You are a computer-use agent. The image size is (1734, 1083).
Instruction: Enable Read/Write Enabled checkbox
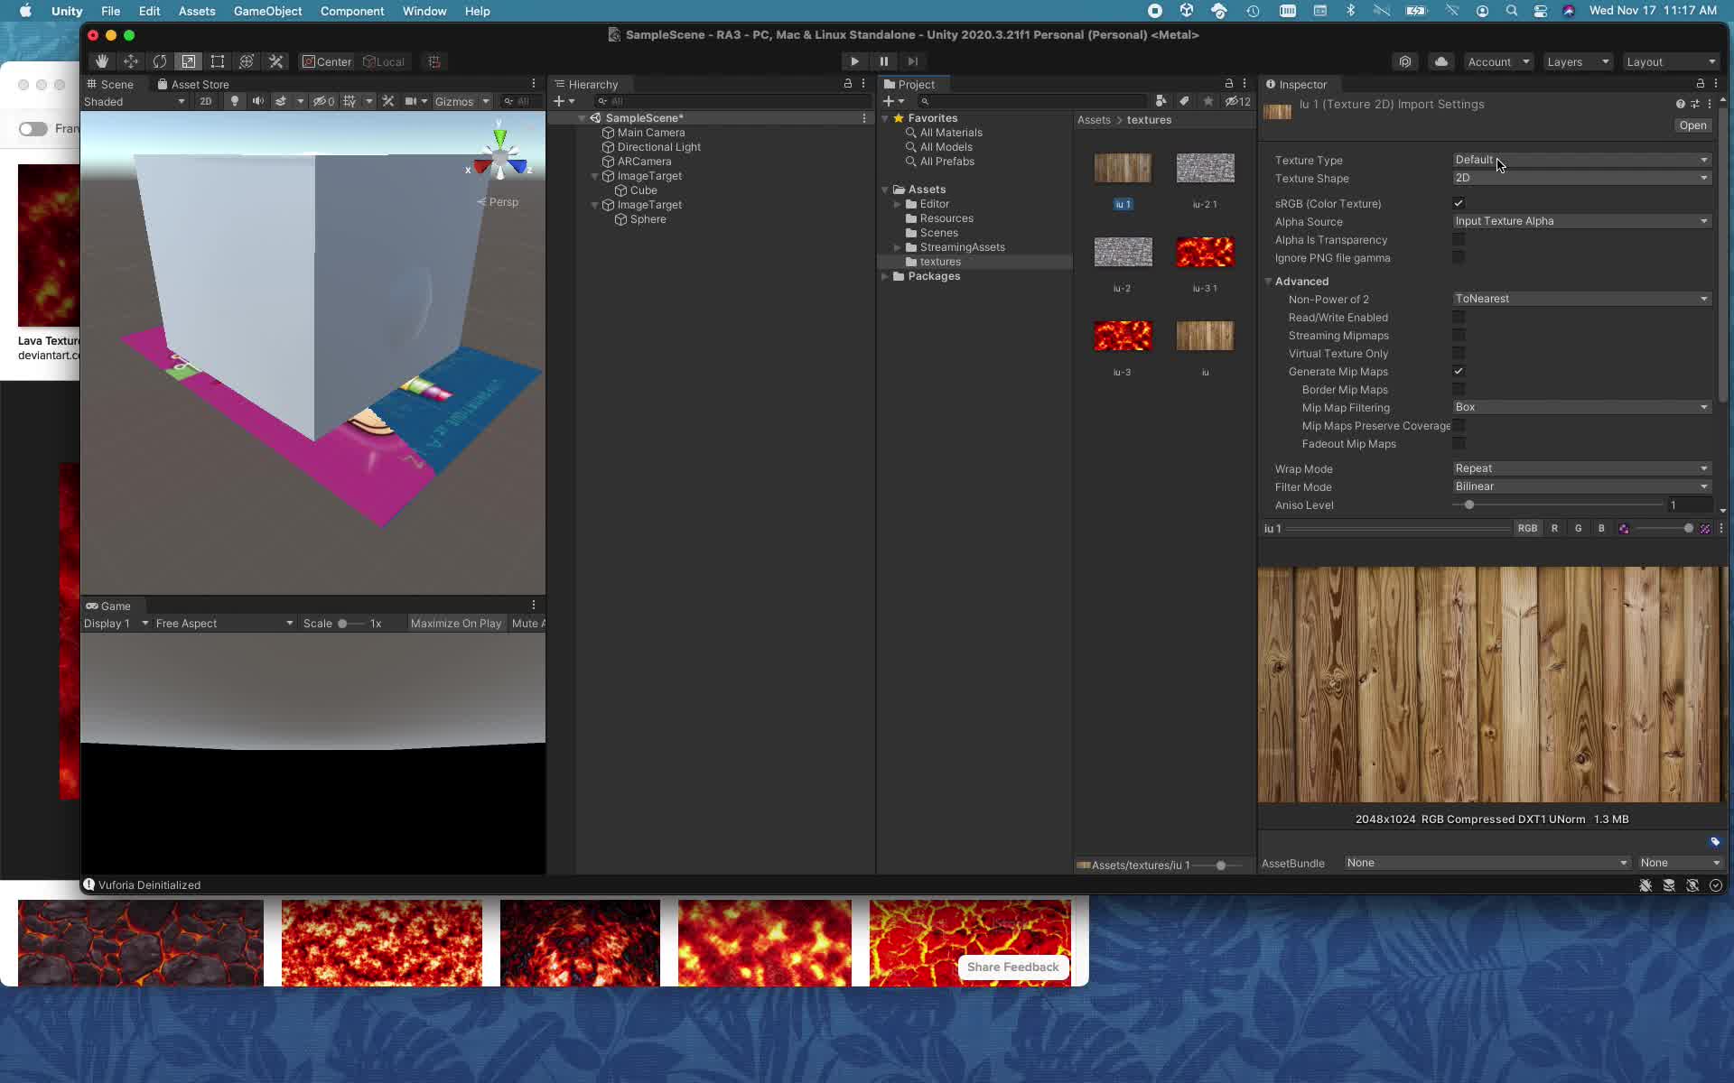(x=1459, y=317)
